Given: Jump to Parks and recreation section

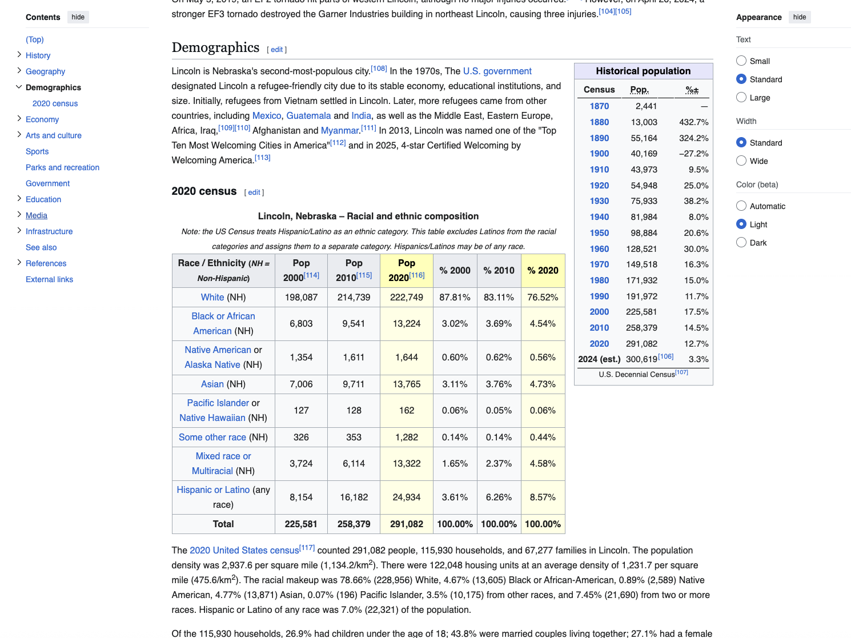Looking at the screenshot, I should pos(62,167).
